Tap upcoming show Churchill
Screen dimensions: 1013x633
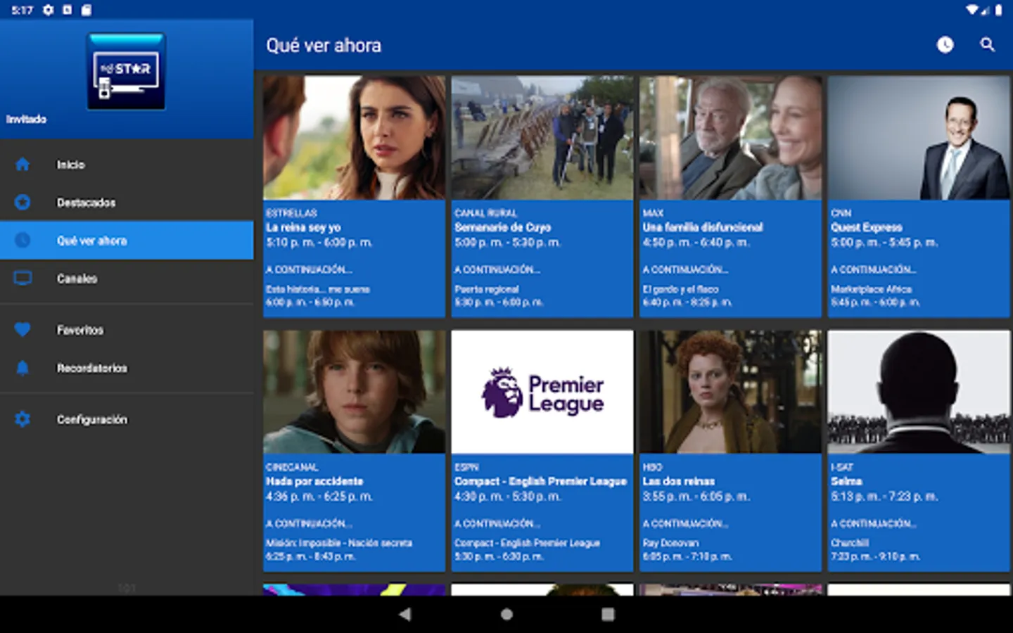849,543
